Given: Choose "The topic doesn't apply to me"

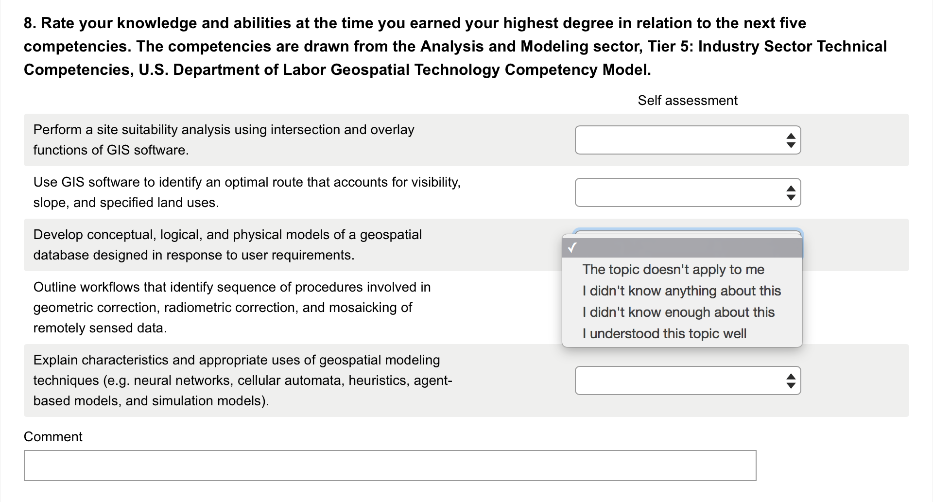Looking at the screenshot, I should coord(682,269).
